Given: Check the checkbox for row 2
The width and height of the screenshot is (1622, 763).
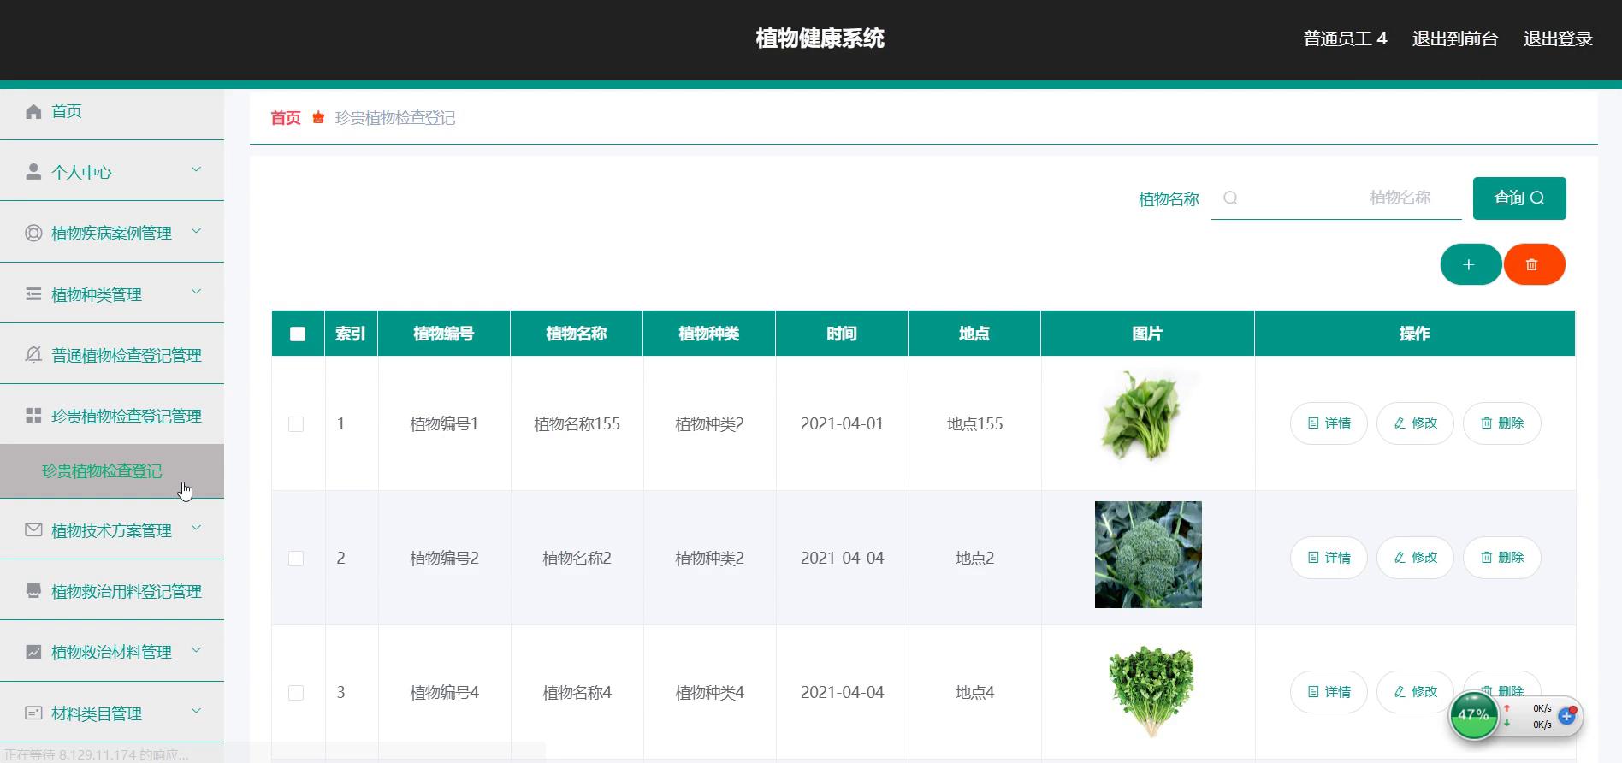Looking at the screenshot, I should tap(296, 559).
